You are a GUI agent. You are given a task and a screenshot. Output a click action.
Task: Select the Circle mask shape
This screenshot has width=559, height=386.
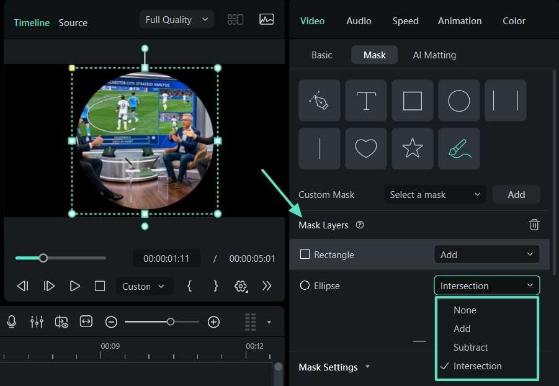click(x=459, y=101)
